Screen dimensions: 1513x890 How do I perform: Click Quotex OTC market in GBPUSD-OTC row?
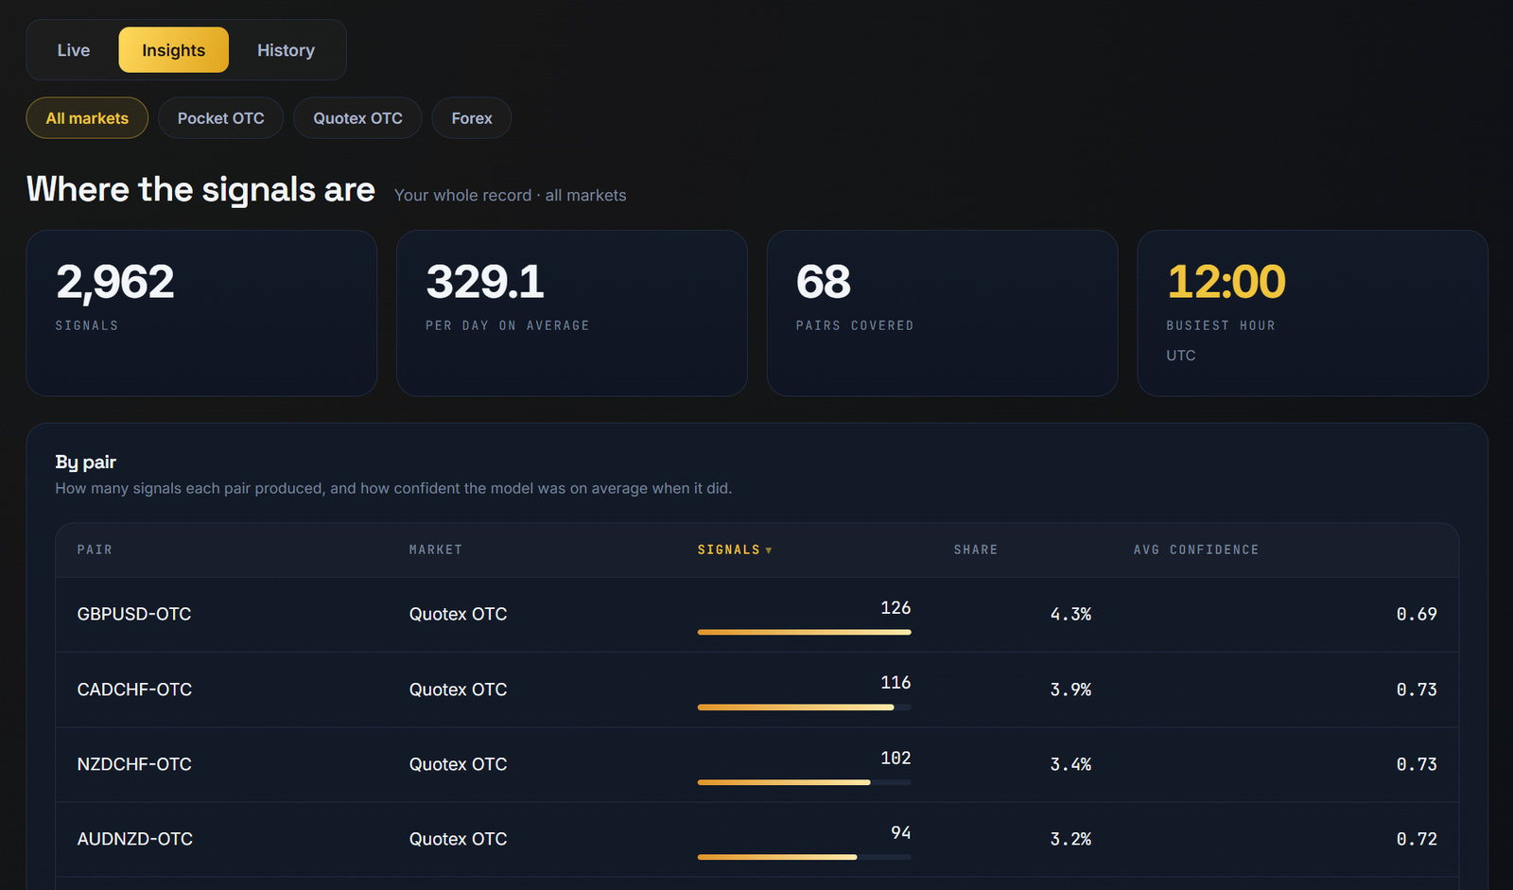click(458, 614)
